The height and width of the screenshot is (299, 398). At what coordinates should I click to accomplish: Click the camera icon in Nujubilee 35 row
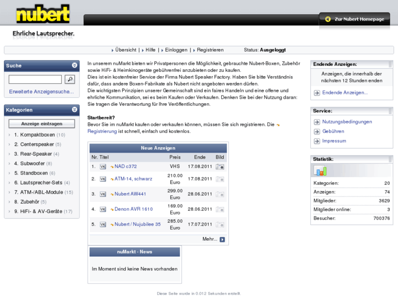(220, 225)
